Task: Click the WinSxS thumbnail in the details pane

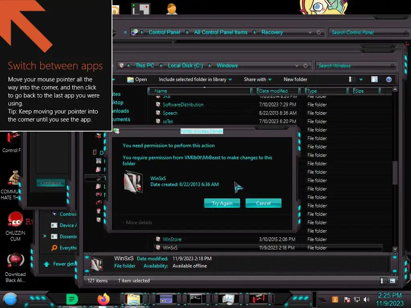Action: point(97,264)
